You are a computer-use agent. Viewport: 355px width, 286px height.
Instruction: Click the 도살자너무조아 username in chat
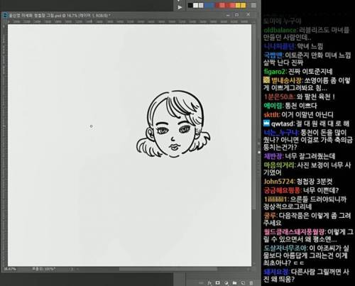click(285, 248)
